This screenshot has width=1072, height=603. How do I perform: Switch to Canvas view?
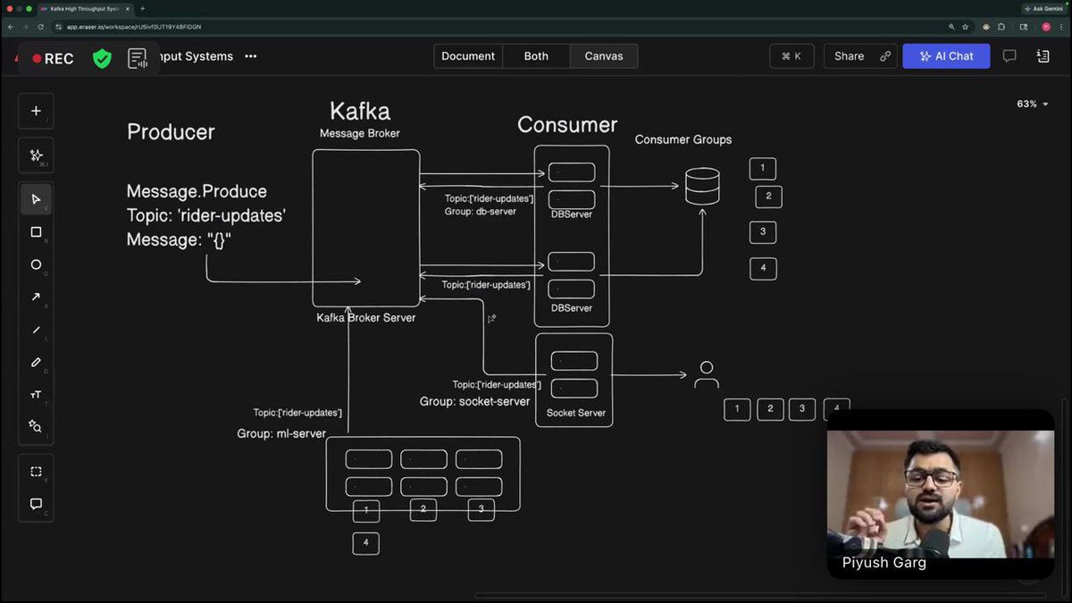pos(604,56)
